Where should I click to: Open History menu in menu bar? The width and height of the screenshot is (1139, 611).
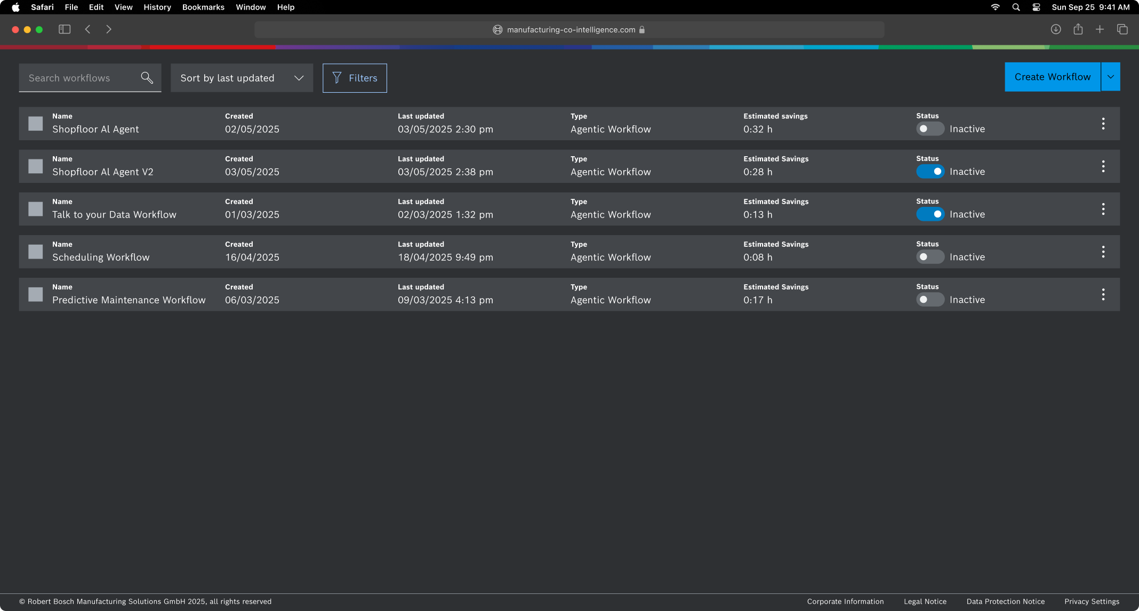coord(157,7)
